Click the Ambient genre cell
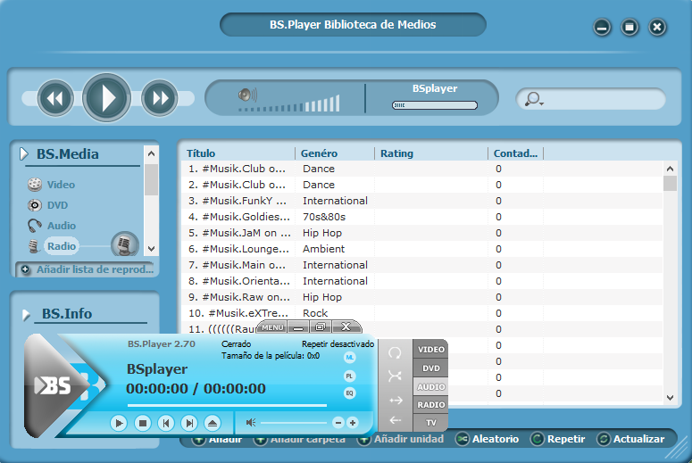 pyautogui.click(x=323, y=249)
